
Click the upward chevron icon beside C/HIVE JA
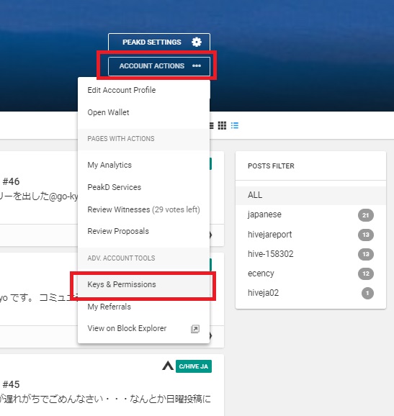pyautogui.click(x=168, y=366)
